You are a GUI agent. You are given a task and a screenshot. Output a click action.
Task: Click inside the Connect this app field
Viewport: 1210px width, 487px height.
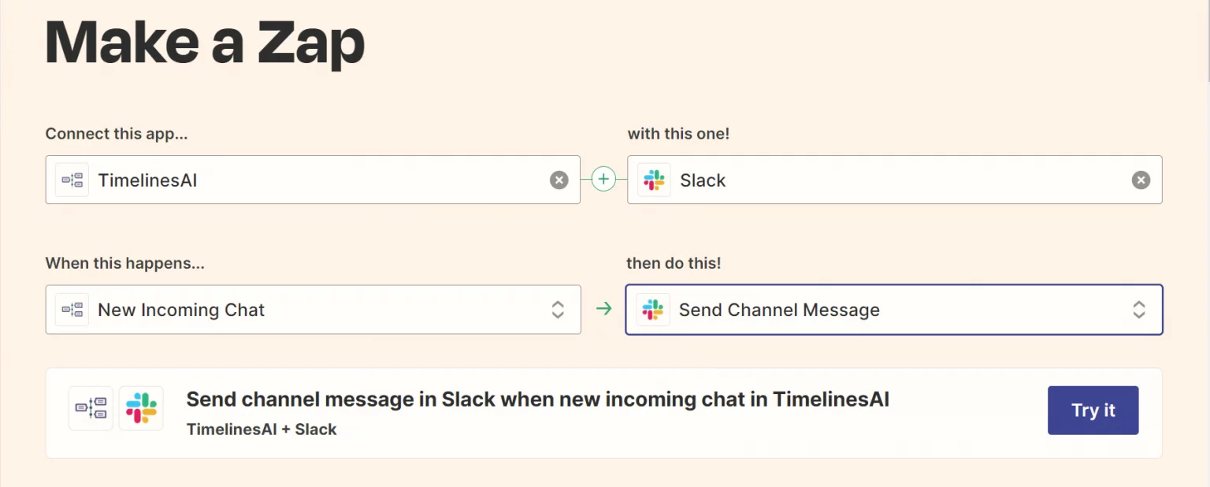[315, 180]
